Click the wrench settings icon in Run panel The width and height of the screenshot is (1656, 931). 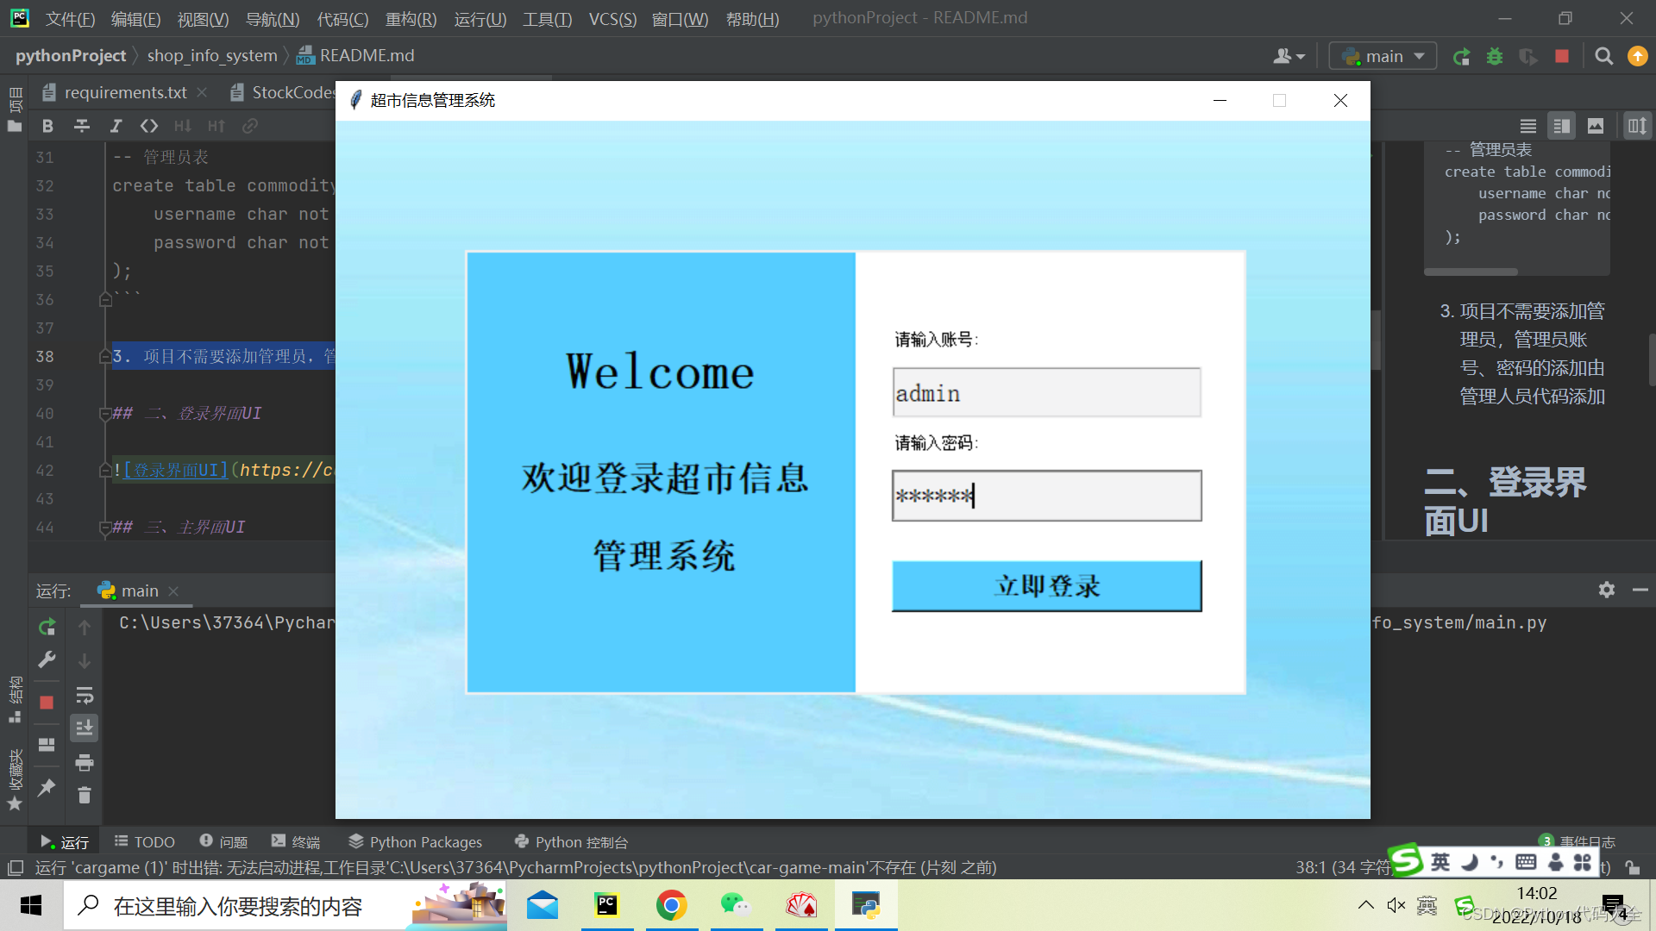pos(47,660)
